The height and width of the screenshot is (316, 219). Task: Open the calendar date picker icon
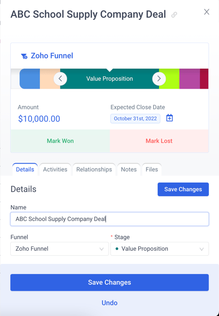coord(169,118)
